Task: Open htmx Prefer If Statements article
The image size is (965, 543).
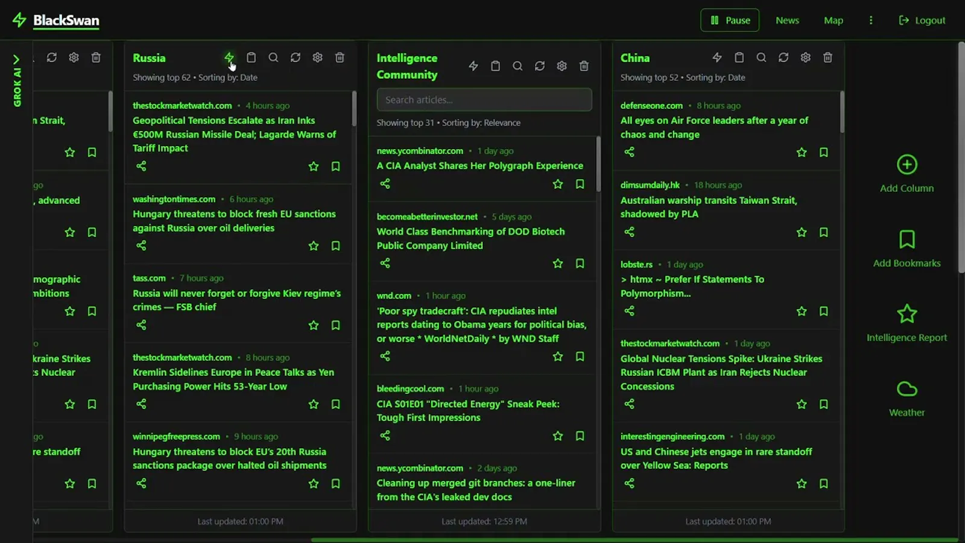Action: click(x=692, y=286)
